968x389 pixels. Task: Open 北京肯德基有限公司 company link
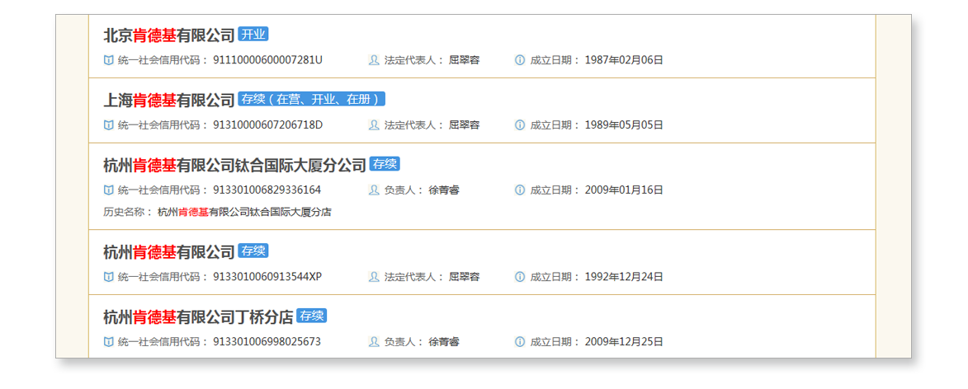[x=169, y=35]
